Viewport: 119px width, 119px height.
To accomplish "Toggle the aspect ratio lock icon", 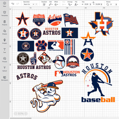I will 93,2.
